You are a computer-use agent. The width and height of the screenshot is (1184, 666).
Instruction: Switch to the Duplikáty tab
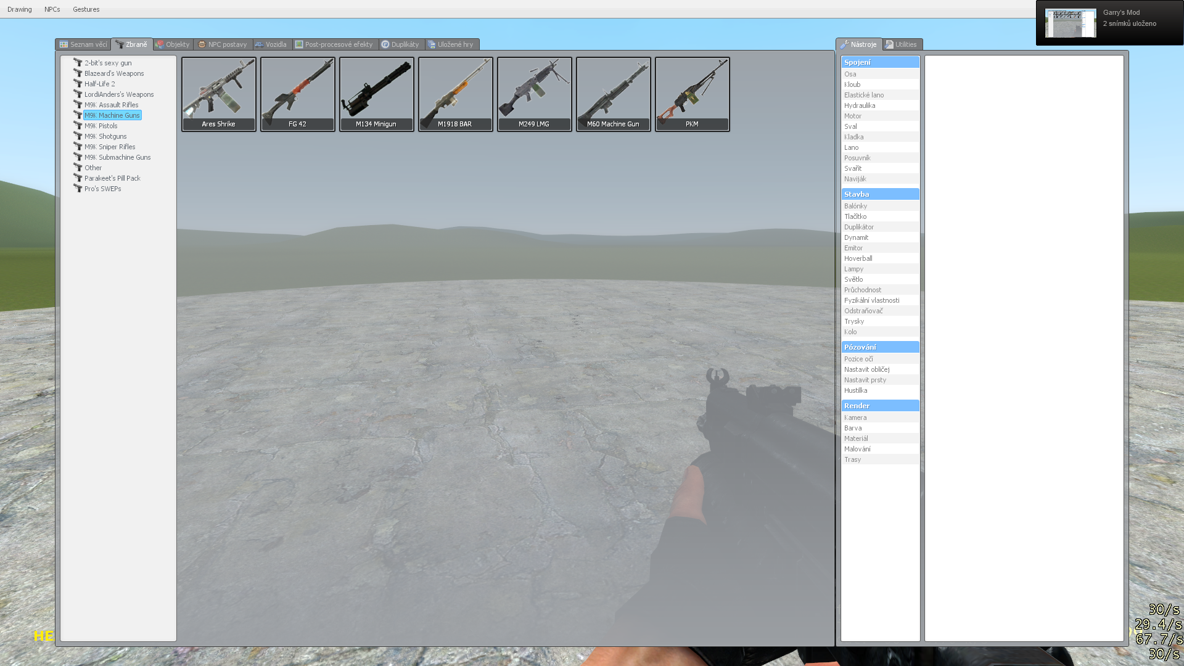[x=401, y=44]
